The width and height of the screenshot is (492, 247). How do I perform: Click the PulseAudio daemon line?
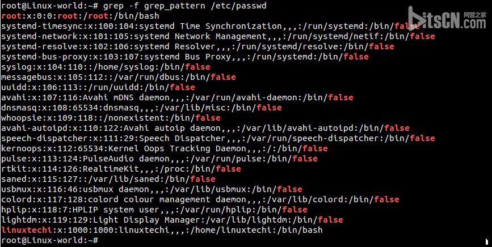(x=159, y=159)
